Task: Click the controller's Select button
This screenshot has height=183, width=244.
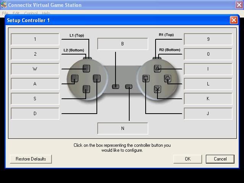Action: click(116, 87)
